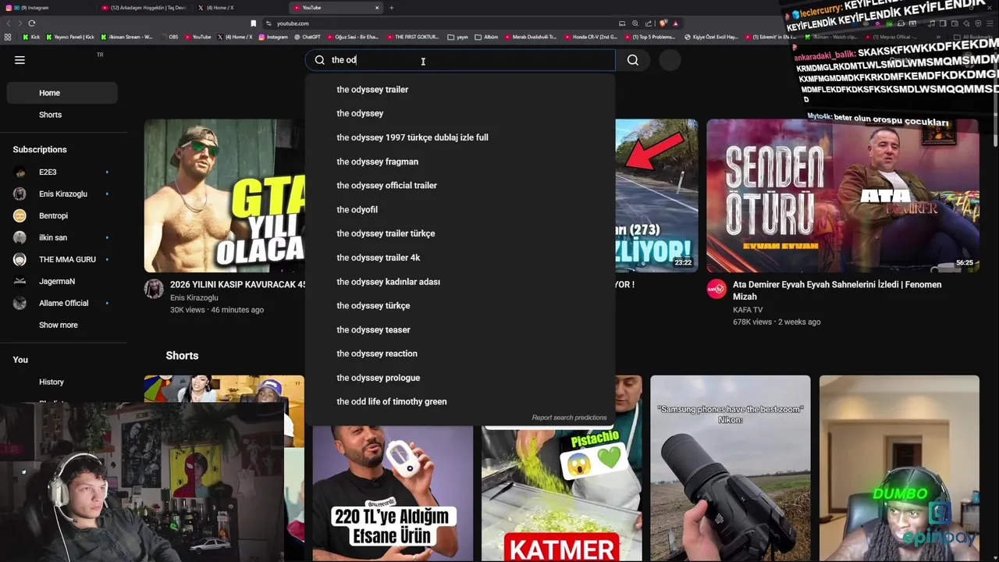The width and height of the screenshot is (999, 562).
Task: Click the browser back arrow
Action: (x=9, y=23)
